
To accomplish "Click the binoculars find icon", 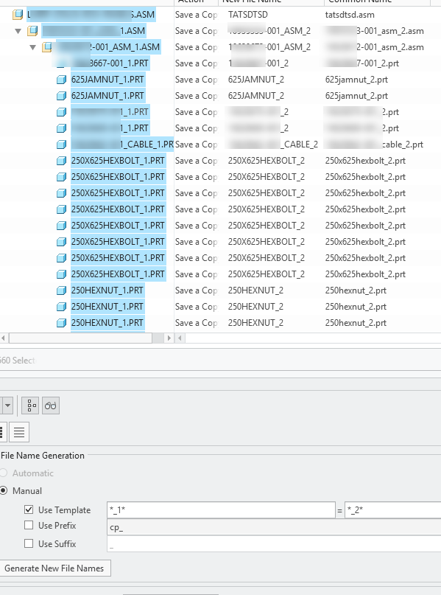I will 50,406.
